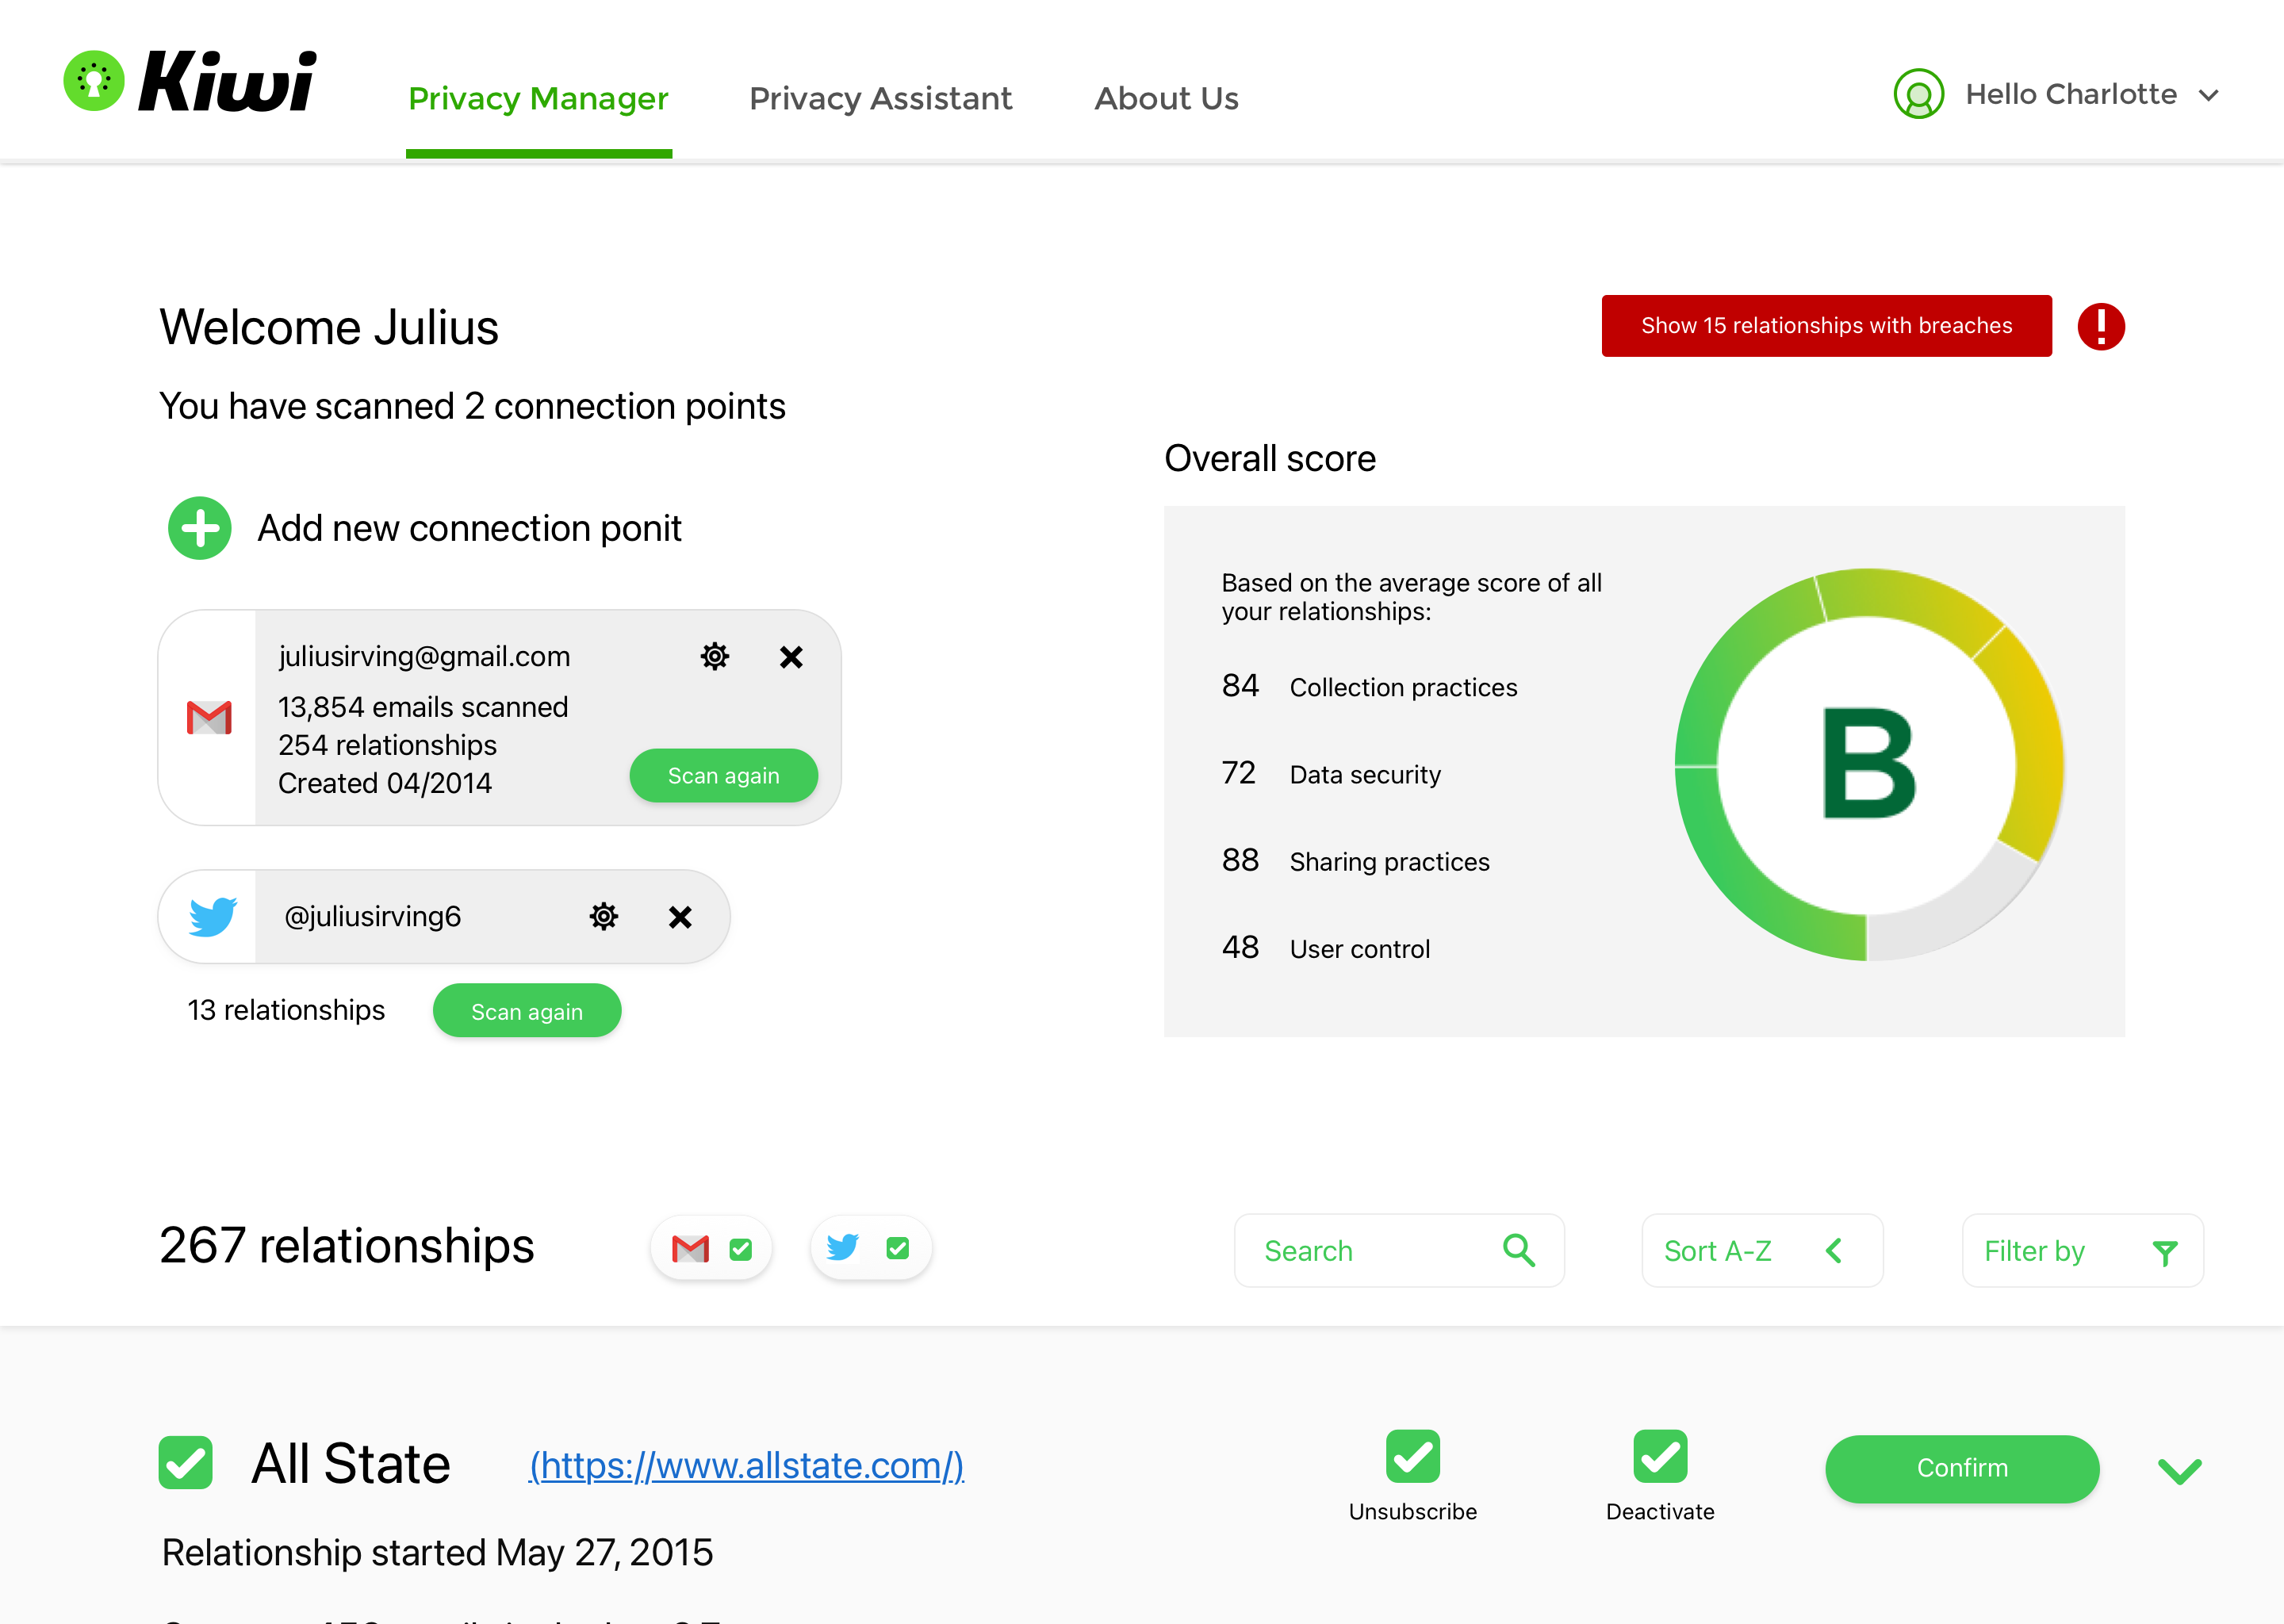
Task: Expand the All State relationship details chevron
Action: 2179,1470
